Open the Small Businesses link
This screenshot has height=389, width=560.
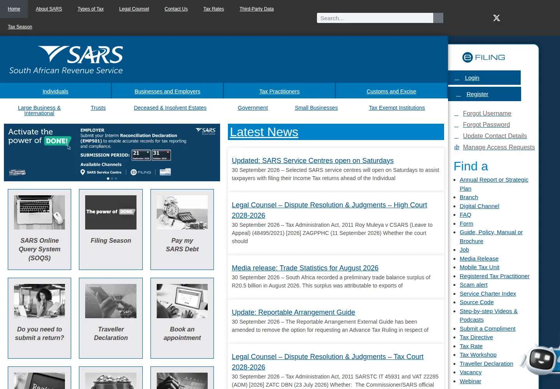coord(316,108)
